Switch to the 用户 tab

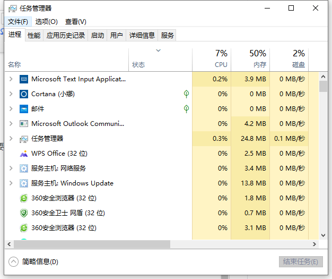point(117,35)
